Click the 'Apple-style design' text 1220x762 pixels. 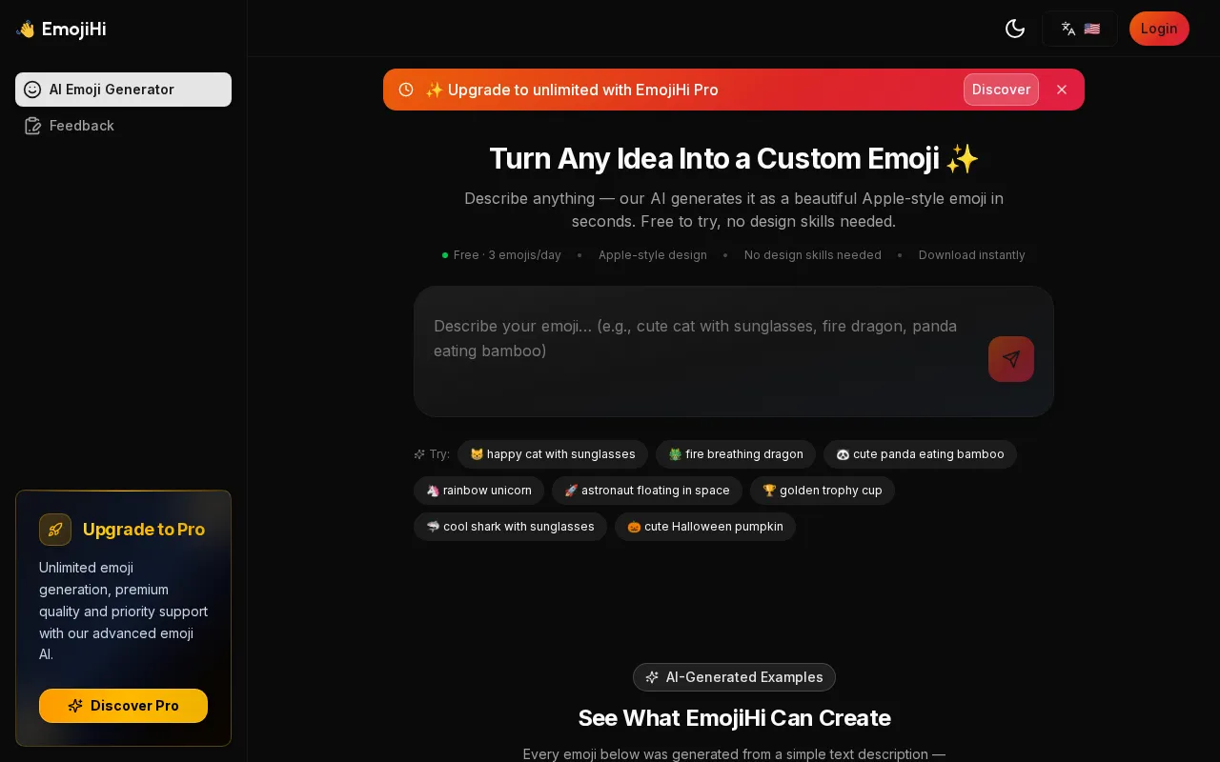(653, 255)
